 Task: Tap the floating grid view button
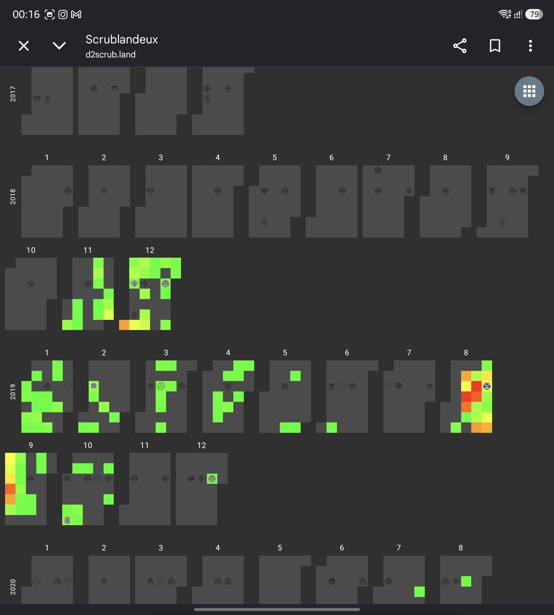529,91
